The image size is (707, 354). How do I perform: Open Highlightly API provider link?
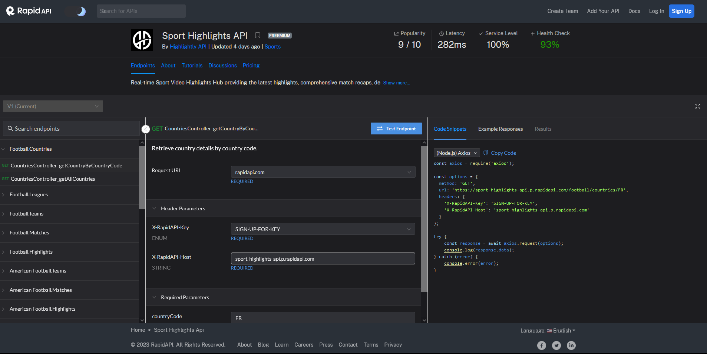click(x=188, y=47)
